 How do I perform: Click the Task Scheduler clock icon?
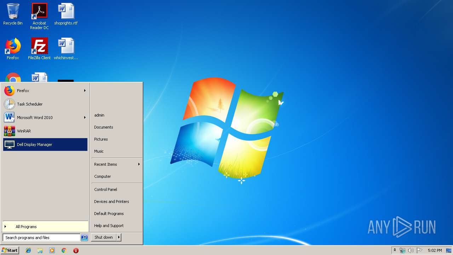(x=10, y=104)
